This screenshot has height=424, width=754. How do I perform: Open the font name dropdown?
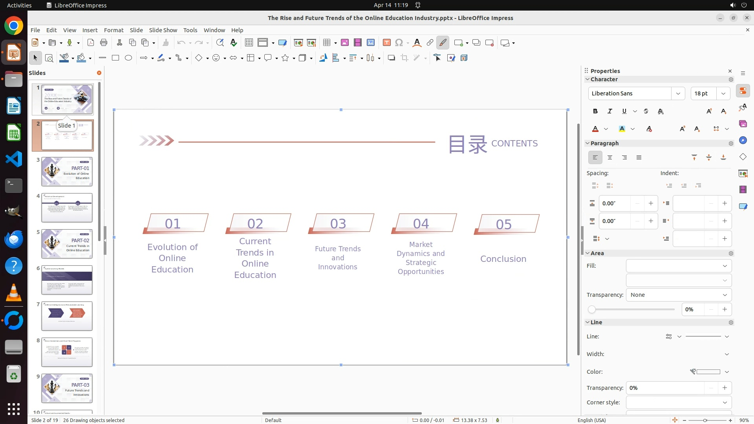point(678,93)
